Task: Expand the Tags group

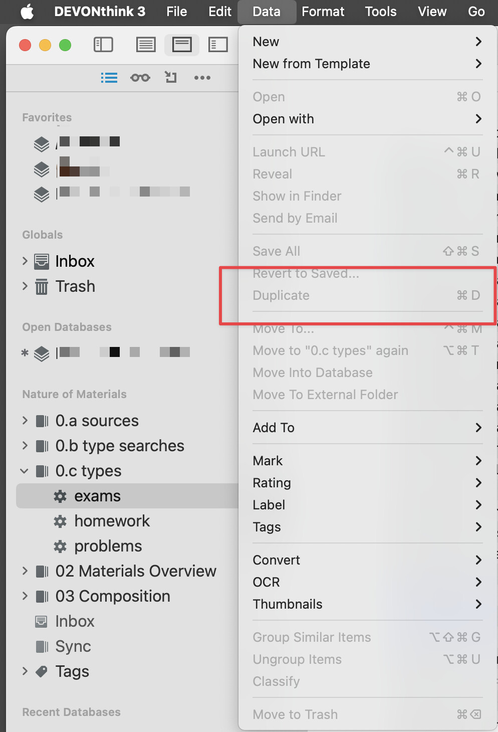Action: click(x=25, y=671)
